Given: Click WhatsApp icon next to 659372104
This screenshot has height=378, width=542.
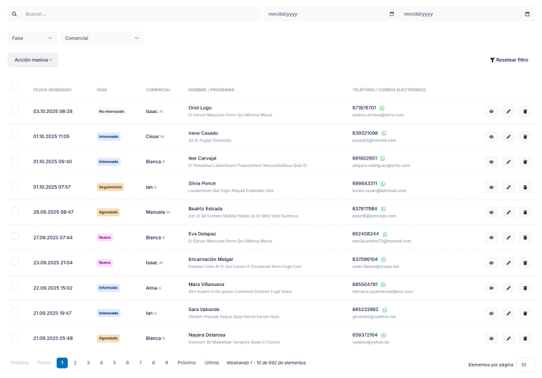Looking at the screenshot, I should click(382, 335).
